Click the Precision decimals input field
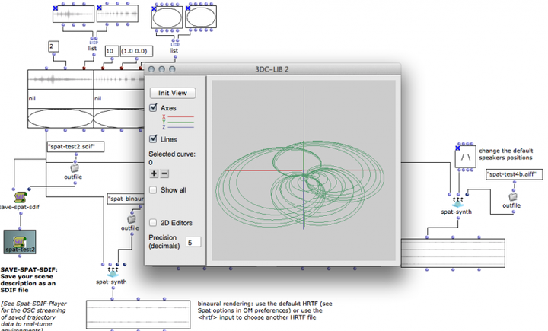The height and width of the screenshot is (331, 548). 193,242
